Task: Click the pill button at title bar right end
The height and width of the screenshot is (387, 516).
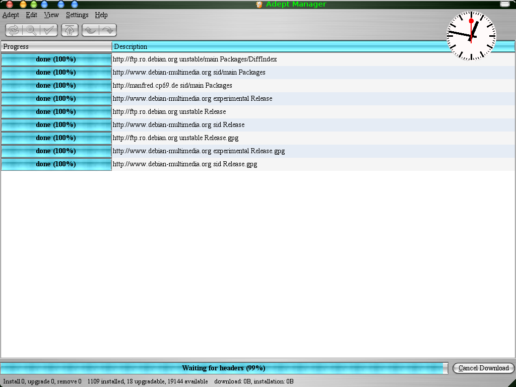Action: pos(504,4)
